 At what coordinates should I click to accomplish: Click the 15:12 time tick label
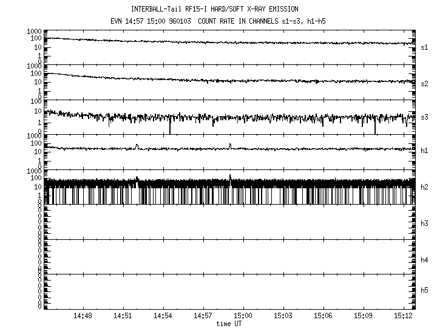coord(402,316)
